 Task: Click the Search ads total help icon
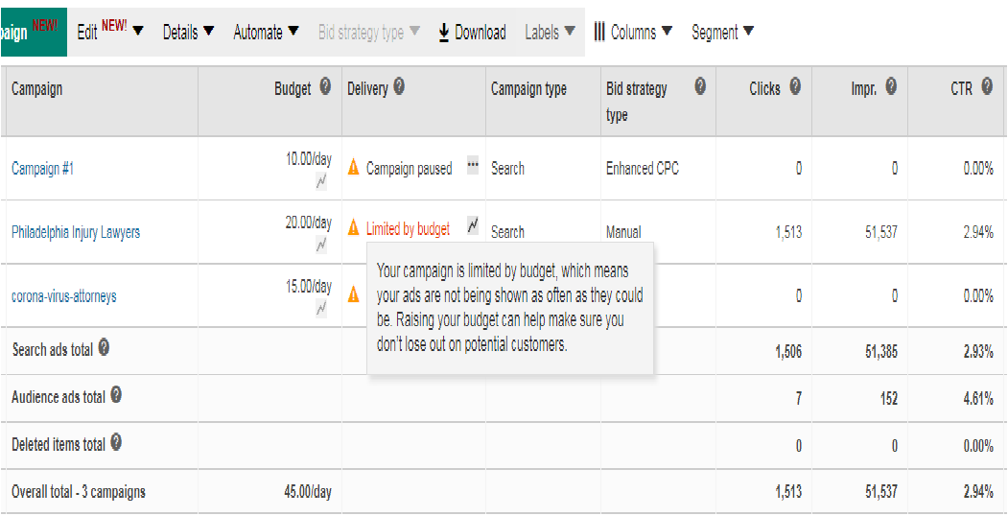104,348
